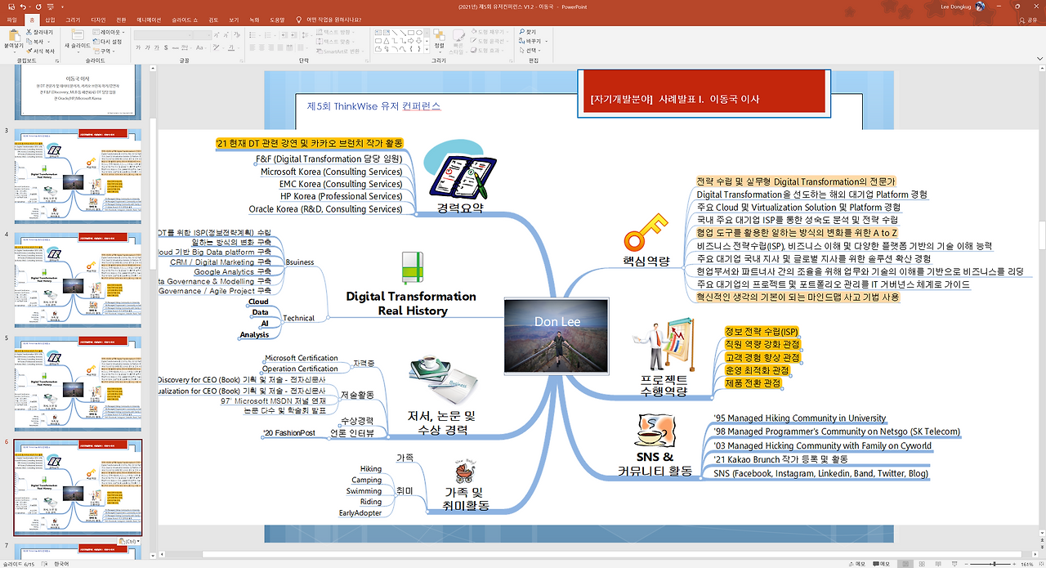Toggle bold formatting in font group
This screenshot has width=1046, height=568.
[x=137, y=47]
